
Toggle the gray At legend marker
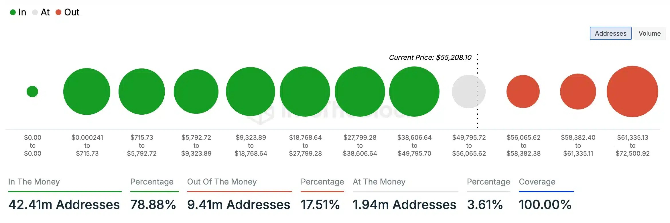pyautogui.click(x=35, y=12)
